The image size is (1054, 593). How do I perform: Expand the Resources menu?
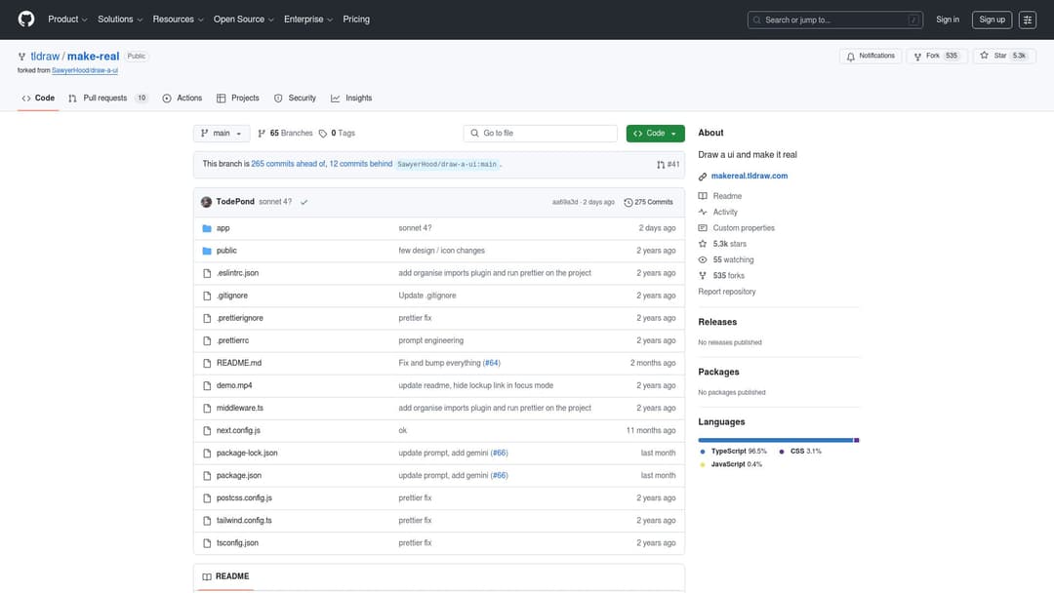pos(179,20)
